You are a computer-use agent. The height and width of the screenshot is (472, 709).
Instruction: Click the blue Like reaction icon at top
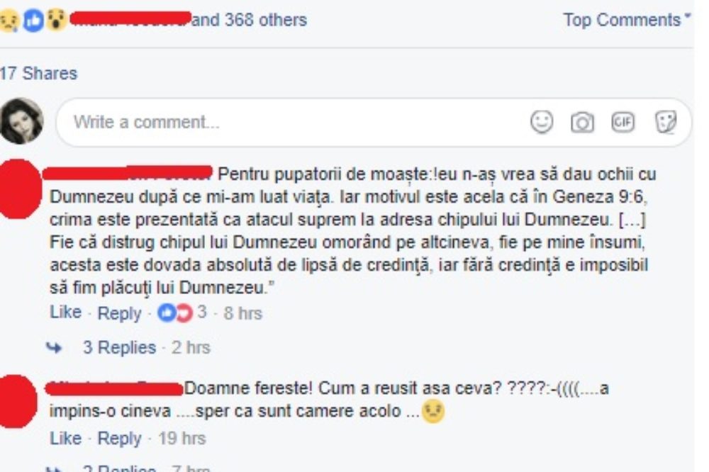click(x=33, y=21)
